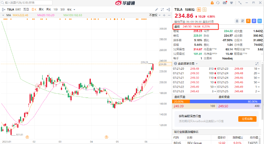
Task: Select the 年K chart tab
Action: [x=69, y=10]
